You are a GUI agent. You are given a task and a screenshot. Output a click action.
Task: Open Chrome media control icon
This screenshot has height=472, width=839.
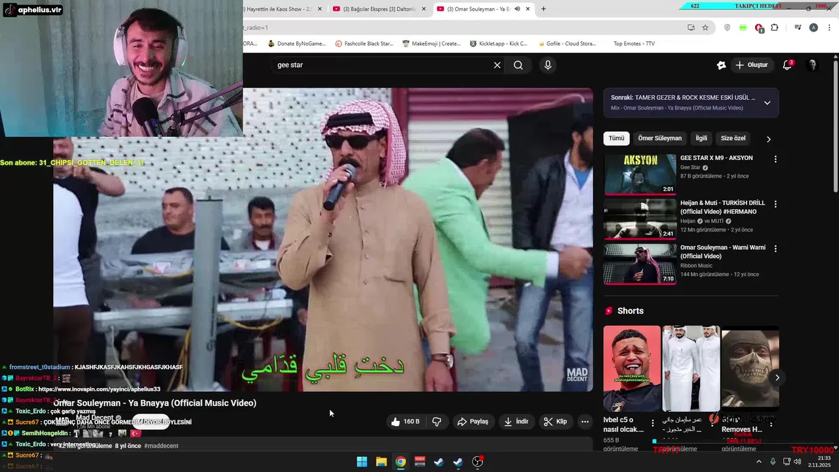[798, 28]
